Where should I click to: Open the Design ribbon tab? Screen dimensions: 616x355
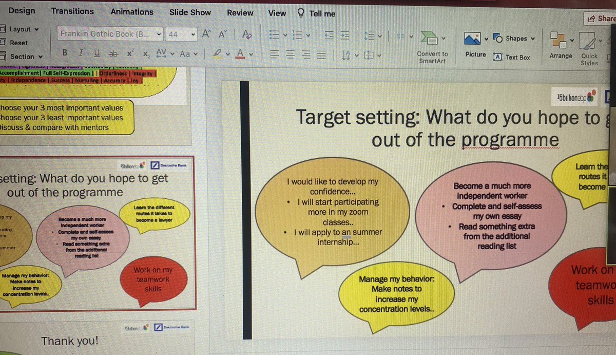tap(22, 10)
